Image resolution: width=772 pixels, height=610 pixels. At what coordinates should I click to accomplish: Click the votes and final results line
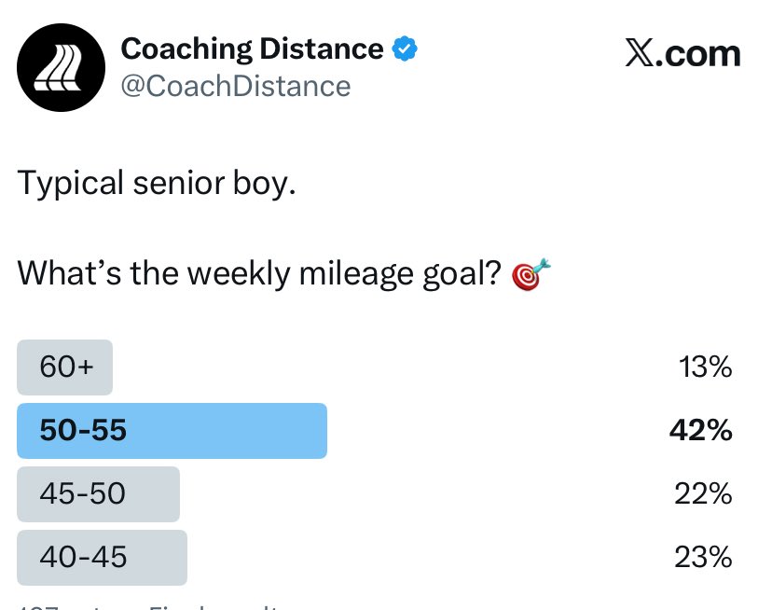tap(147, 607)
